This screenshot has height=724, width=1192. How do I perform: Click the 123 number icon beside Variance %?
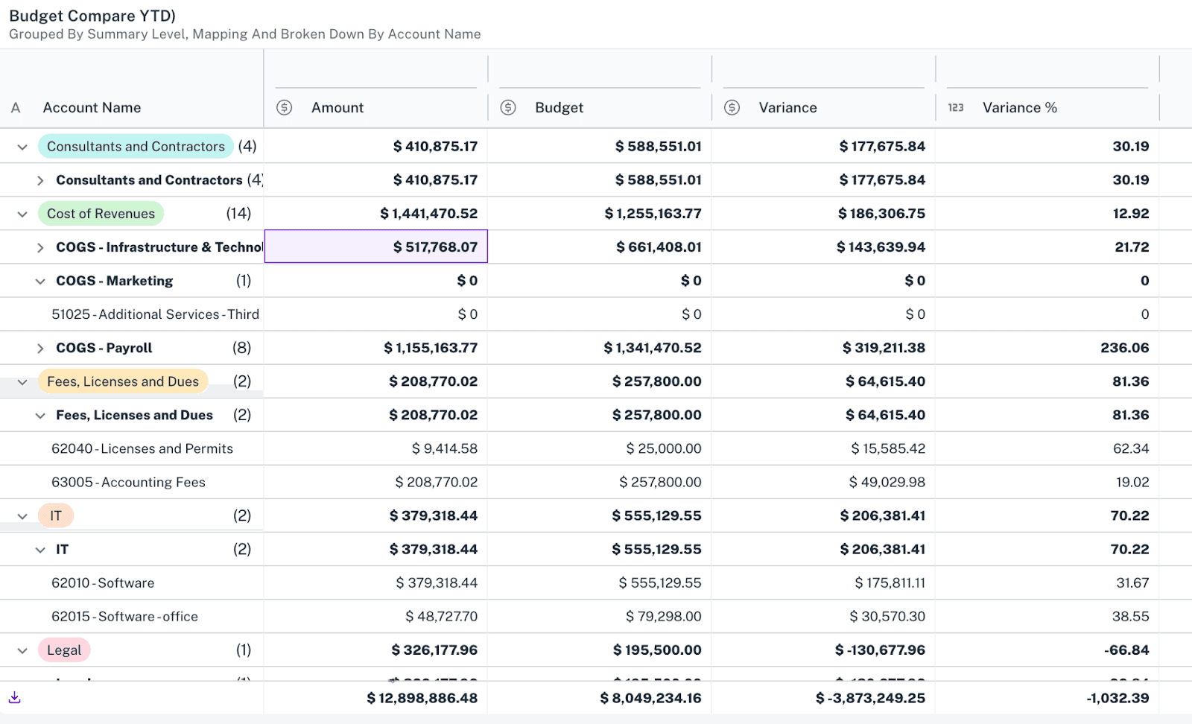pyautogui.click(x=956, y=107)
